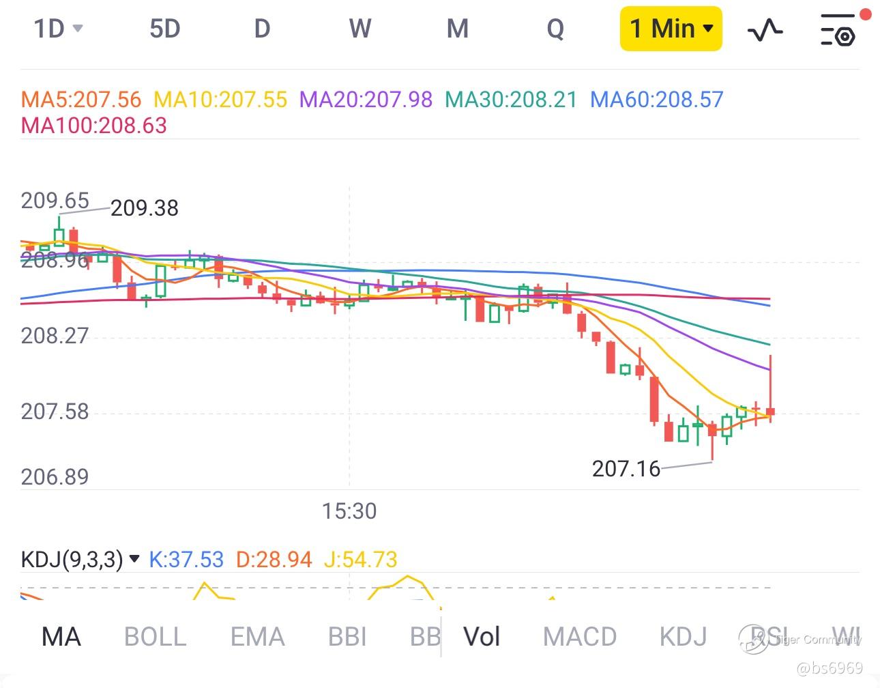Show the KDJ sub-indicator tab
The height and width of the screenshot is (688, 880).
coord(683,637)
